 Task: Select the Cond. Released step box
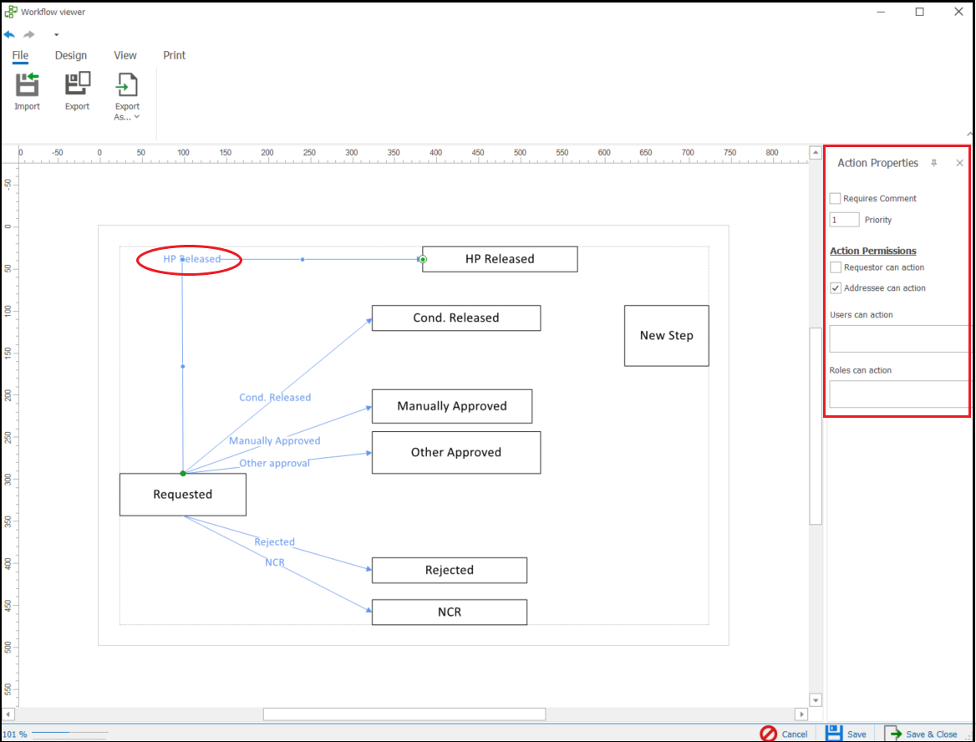coord(456,318)
